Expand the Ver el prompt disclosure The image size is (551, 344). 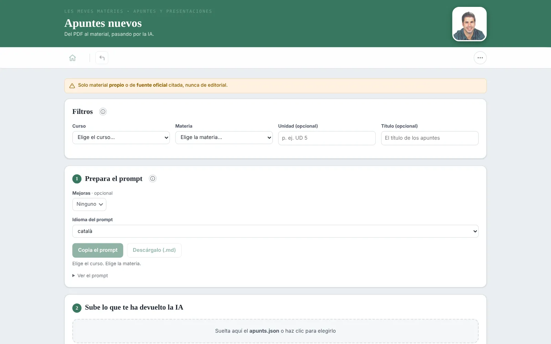[90, 276]
